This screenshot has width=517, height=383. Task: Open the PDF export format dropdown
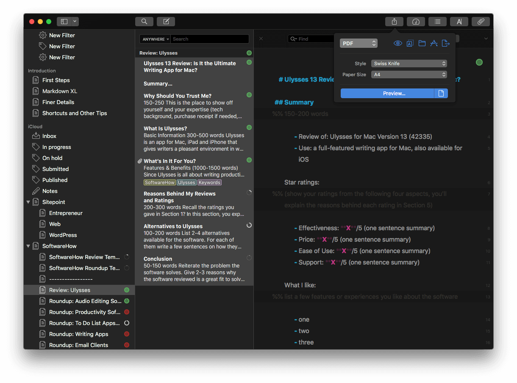tap(359, 43)
